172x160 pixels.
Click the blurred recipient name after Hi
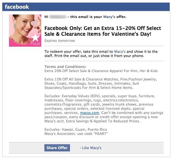coord(58,17)
